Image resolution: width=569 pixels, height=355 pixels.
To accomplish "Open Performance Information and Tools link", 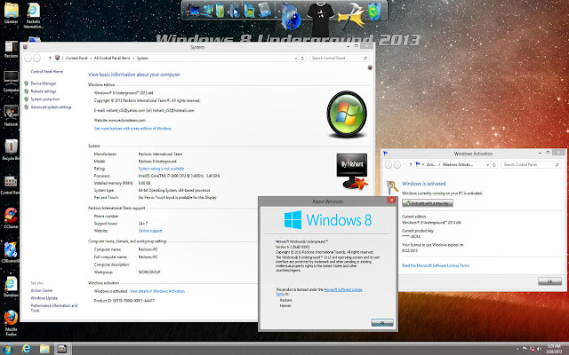I will (x=54, y=308).
